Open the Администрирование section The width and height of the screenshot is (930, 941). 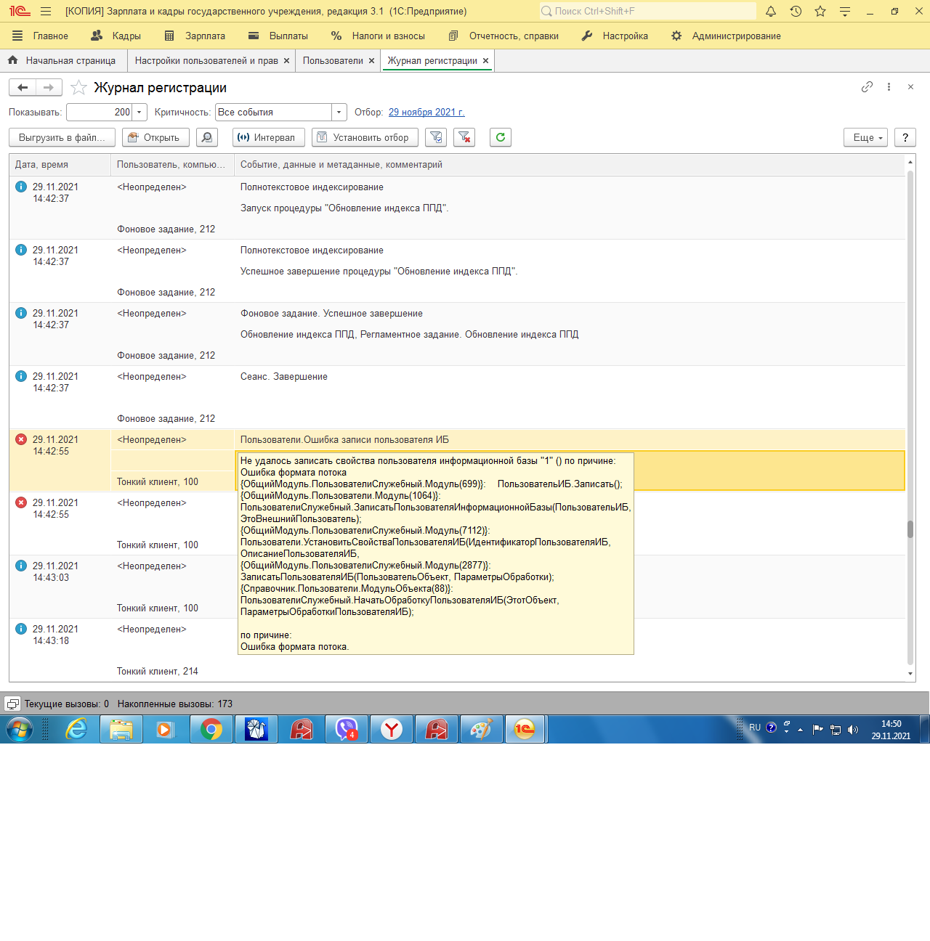pos(726,36)
